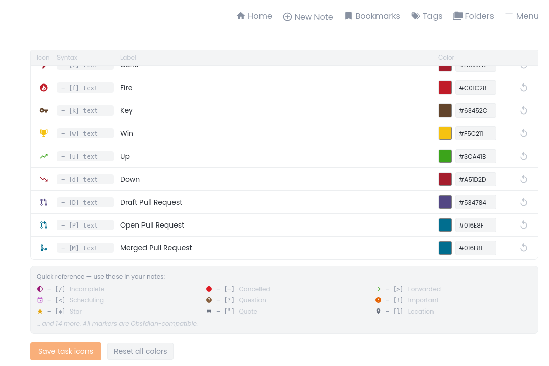
Task: Click the Fire flame icon
Action: coord(44,88)
